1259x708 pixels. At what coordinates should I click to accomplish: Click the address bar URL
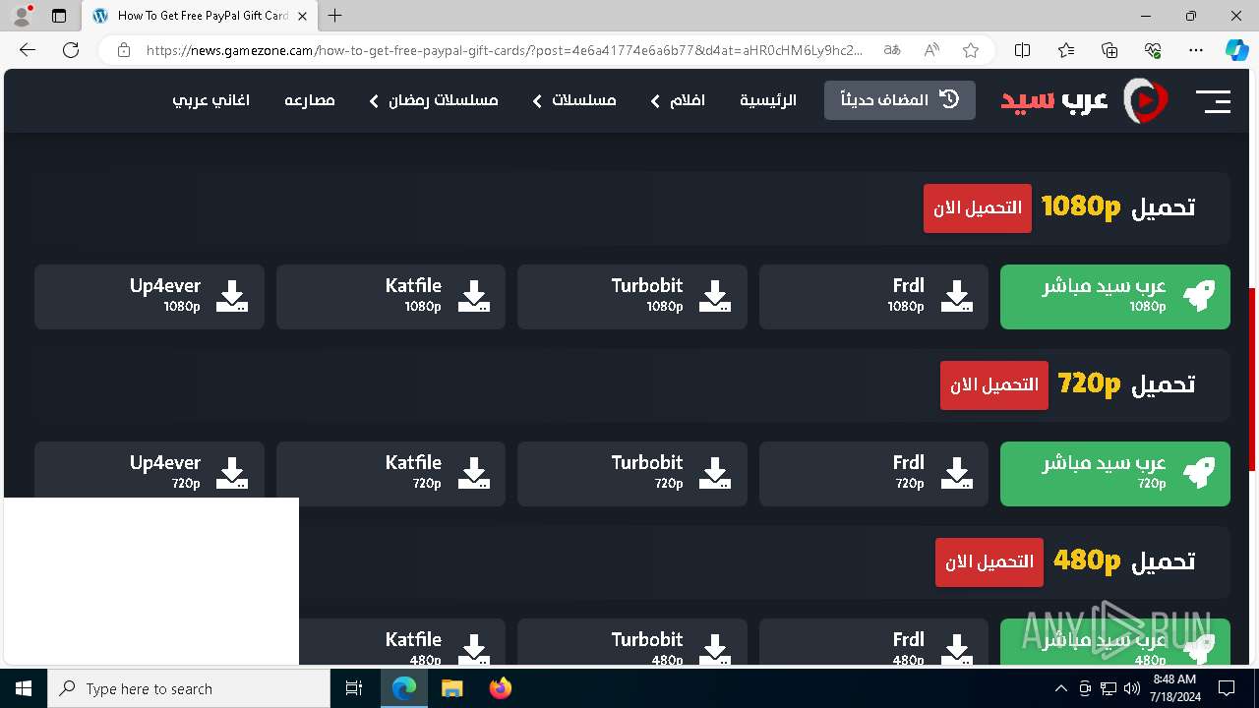pyautogui.click(x=504, y=50)
